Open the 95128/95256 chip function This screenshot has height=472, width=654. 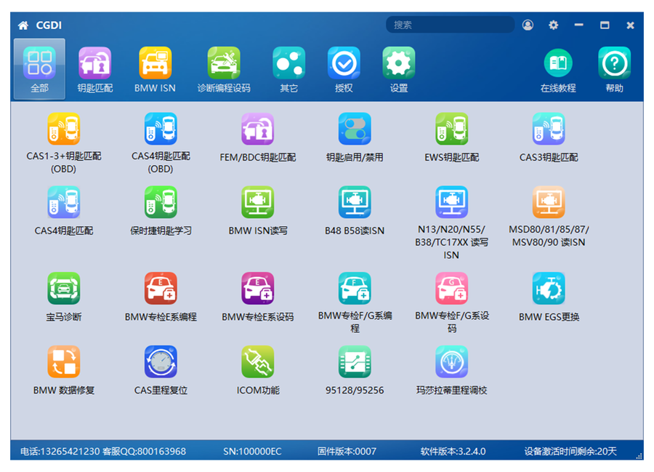[355, 362]
